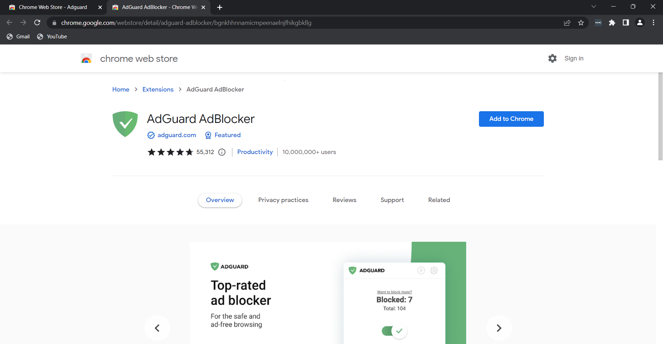Open Chrome's three-dot customize menu
The image size is (663, 344).
(x=653, y=22)
